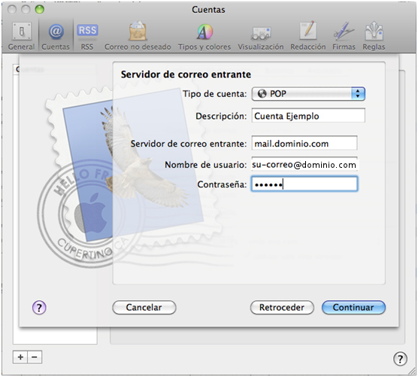This screenshot has width=418, height=377.
Task: Click the Retroceder button
Action: click(x=282, y=307)
